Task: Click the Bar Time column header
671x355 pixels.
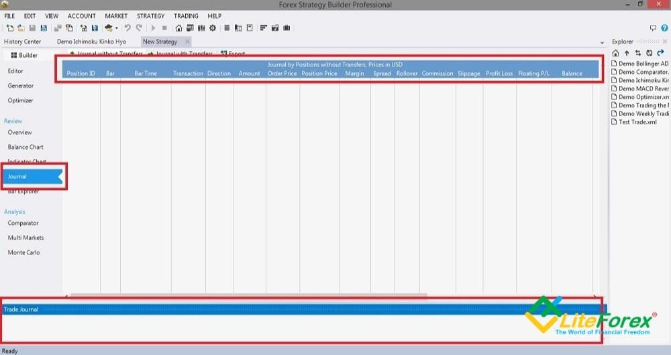Action: [146, 73]
